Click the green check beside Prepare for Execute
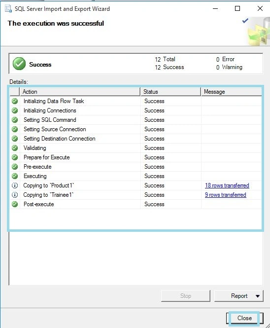Viewport: 270px width, 328px height. pos(15,157)
